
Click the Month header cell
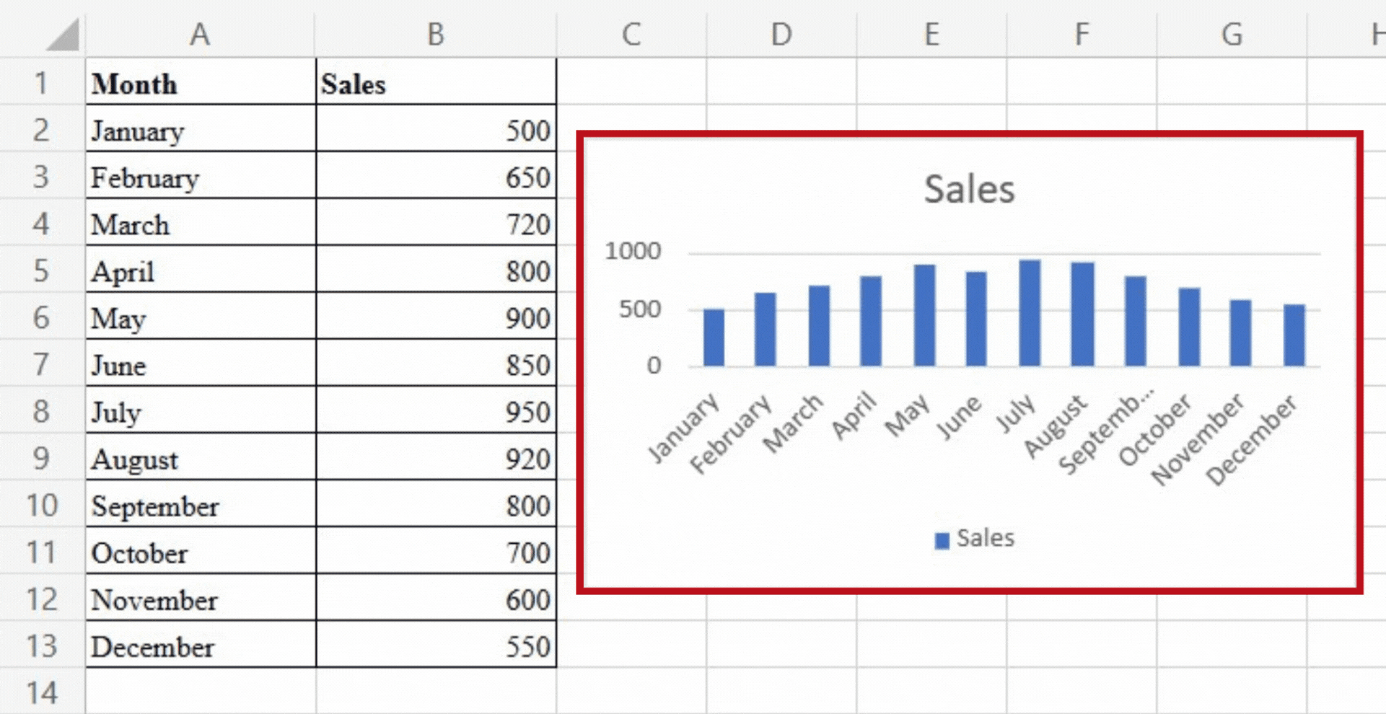coord(201,82)
